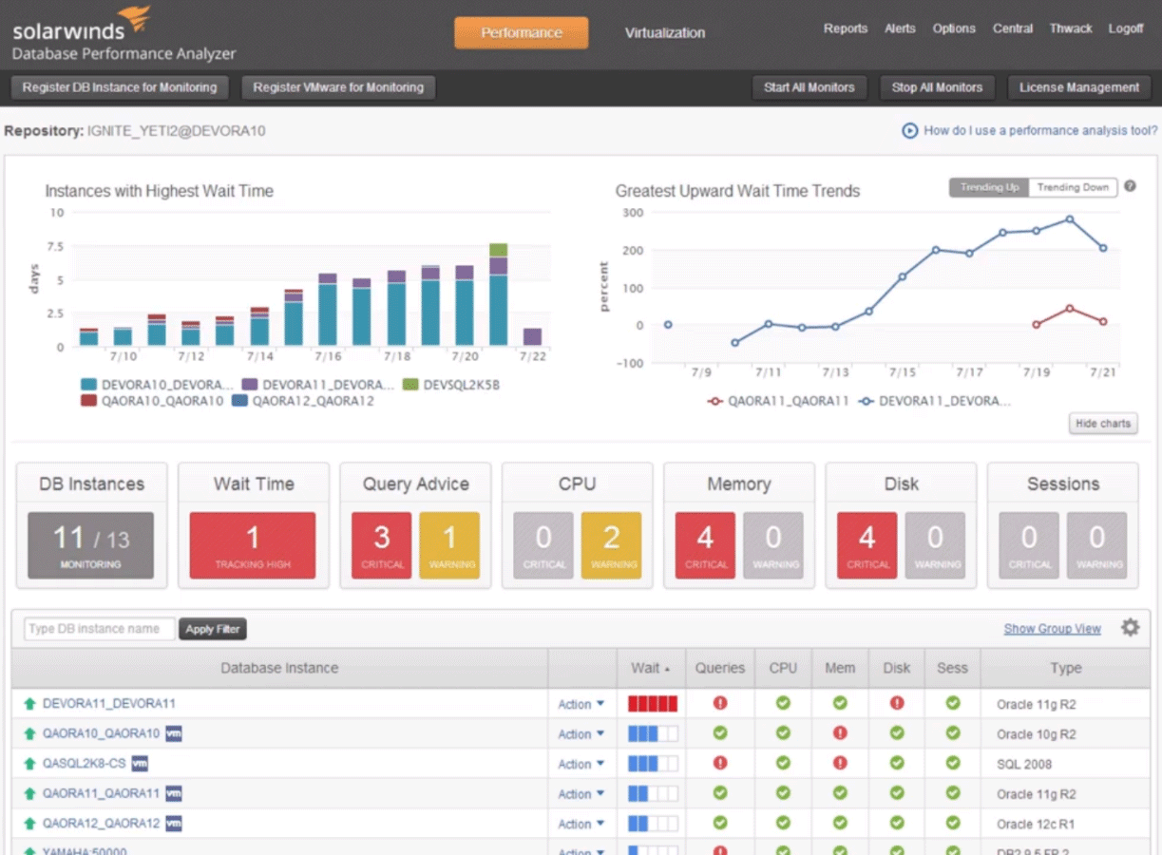Click the help question mark near Trending Down
Image resolution: width=1162 pixels, height=855 pixels.
[1130, 186]
